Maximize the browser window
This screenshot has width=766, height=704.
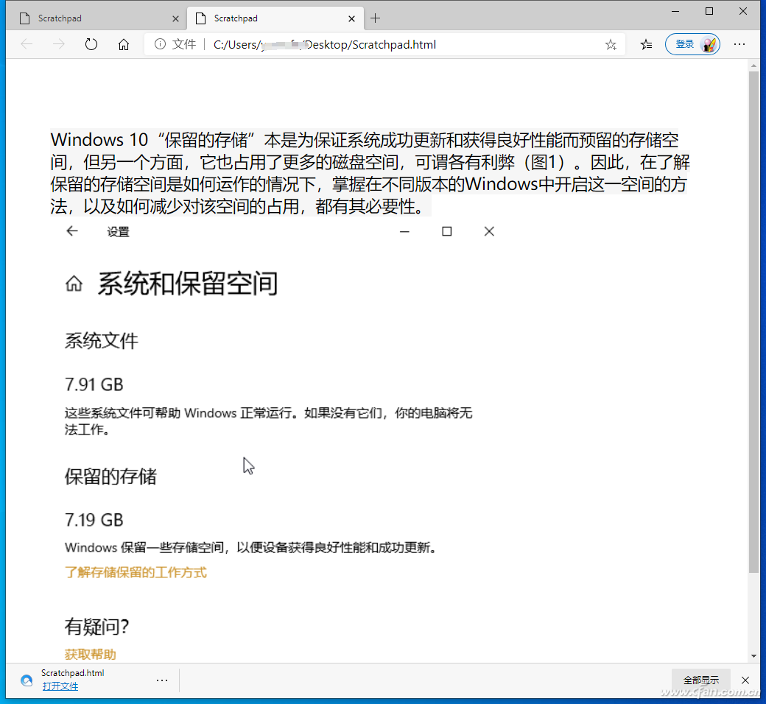pos(709,11)
